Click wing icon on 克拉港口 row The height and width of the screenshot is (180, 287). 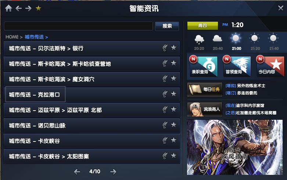click(165, 94)
